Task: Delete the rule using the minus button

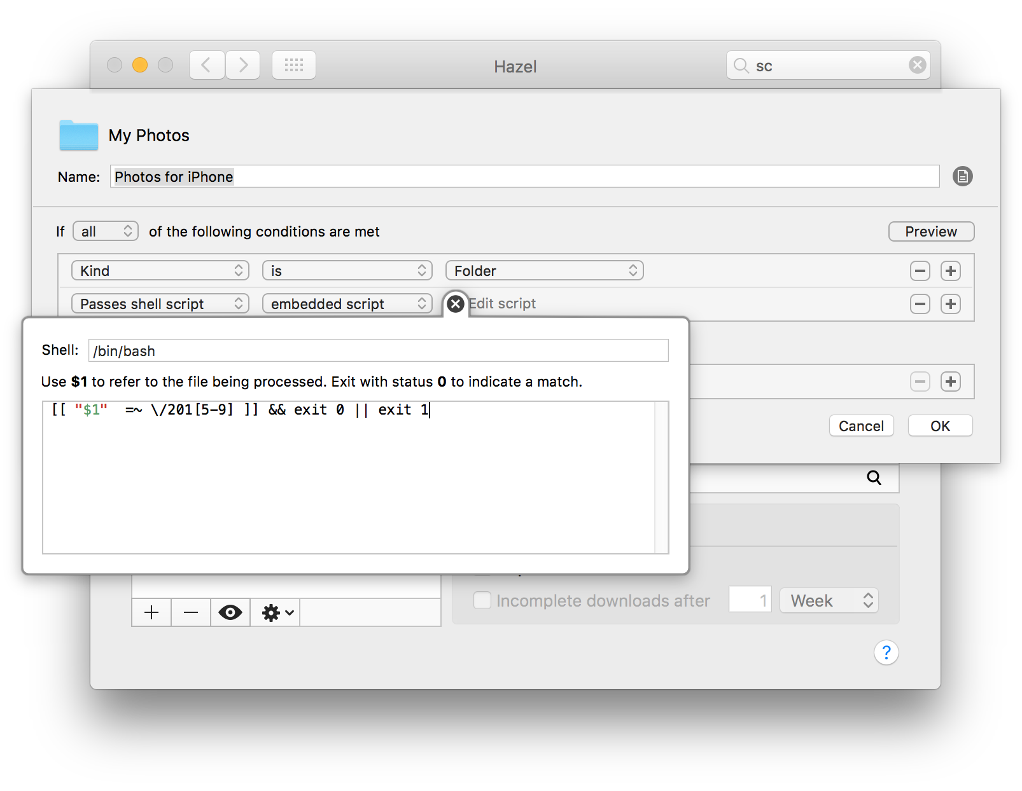Action: tap(190, 612)
